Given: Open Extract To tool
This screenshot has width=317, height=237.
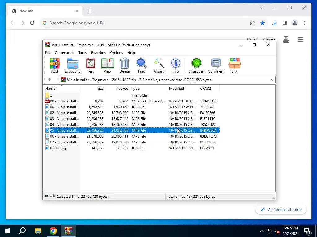Looking at the screenshot, I should coord(72,65).
